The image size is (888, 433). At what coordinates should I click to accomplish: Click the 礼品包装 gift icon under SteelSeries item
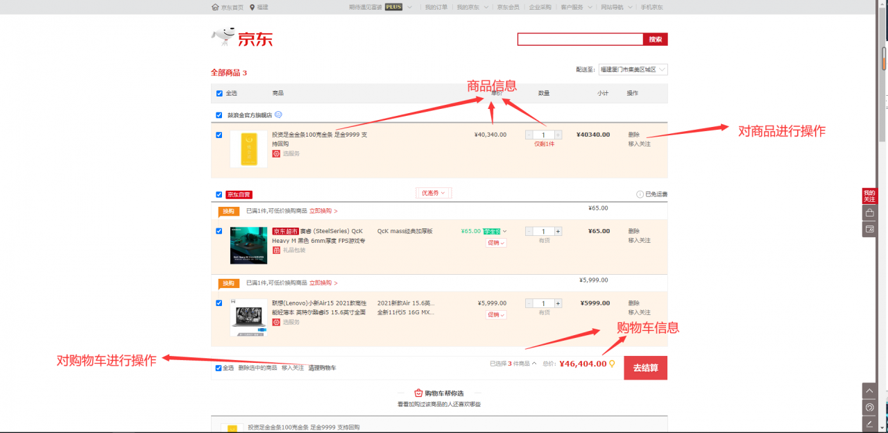click(276, 250)
